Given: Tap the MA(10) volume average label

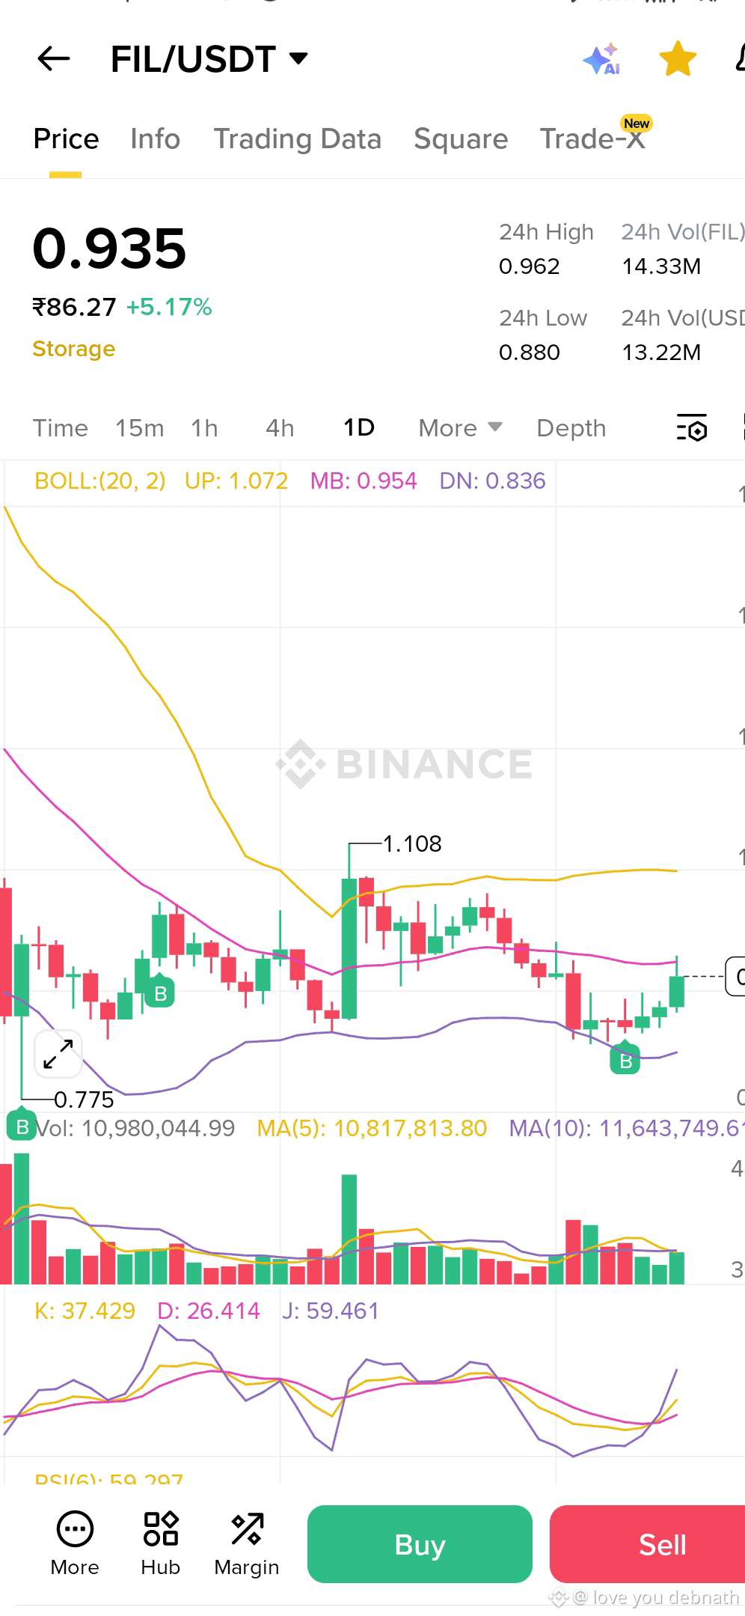Looking at the screenshot, I should tap(626, 1128).
